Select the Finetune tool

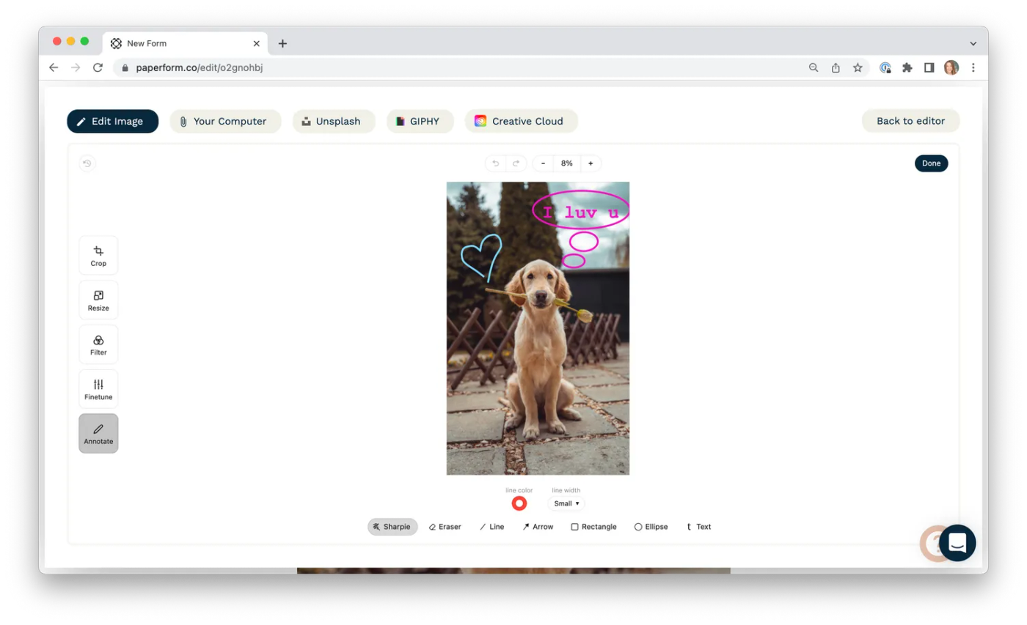98,388
